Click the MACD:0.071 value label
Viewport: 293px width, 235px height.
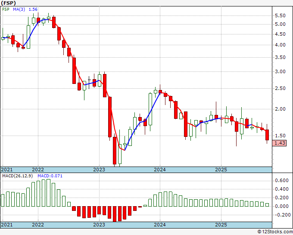click(x=50, y=176)
